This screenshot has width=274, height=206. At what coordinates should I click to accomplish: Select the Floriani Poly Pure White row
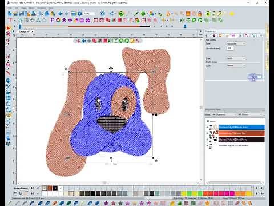pyautogui.click(x=241, y=146)
